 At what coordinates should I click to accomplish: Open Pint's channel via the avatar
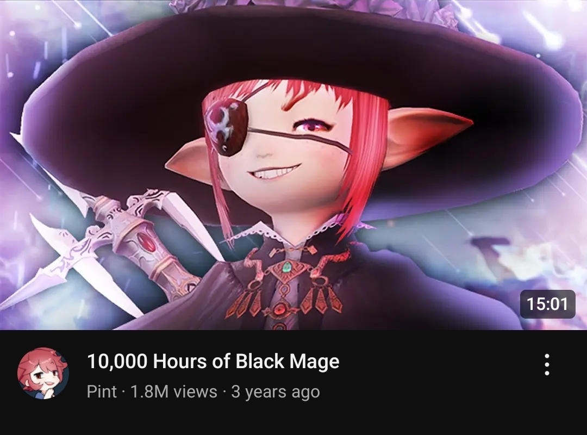(x=43, y=373)
